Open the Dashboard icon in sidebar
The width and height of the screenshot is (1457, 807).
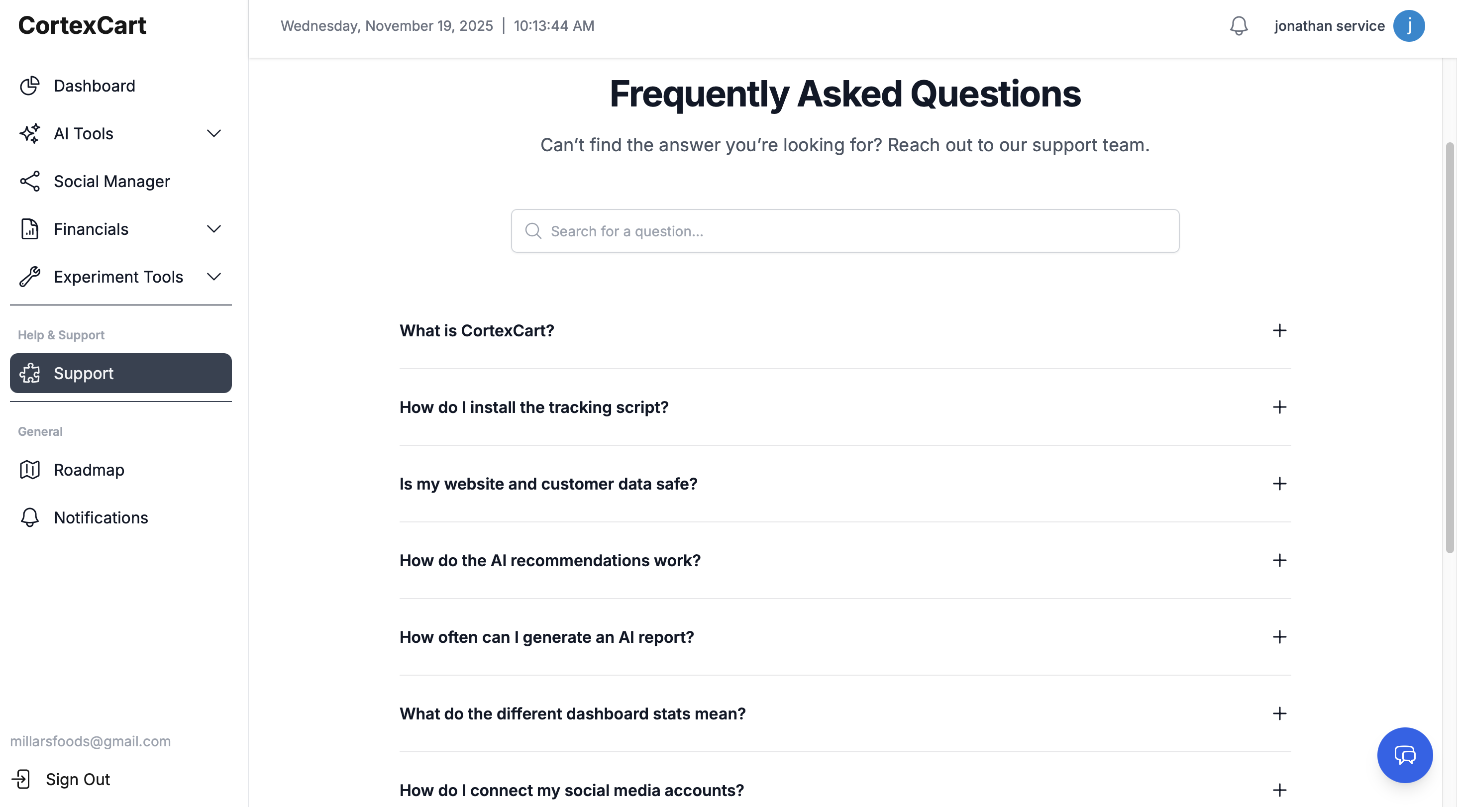(x=30, y=86)
